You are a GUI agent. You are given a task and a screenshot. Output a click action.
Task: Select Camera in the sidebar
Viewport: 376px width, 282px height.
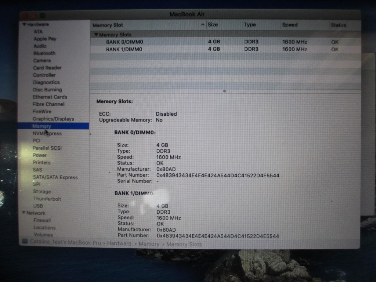42,61
